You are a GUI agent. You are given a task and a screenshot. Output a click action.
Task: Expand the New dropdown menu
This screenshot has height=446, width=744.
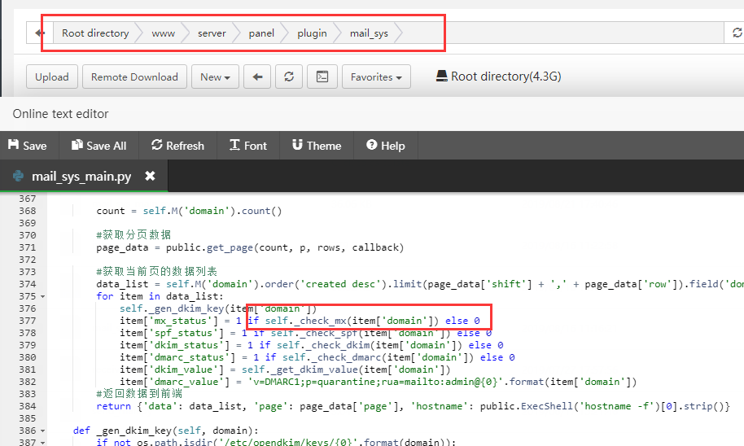[x=215, y=77]
